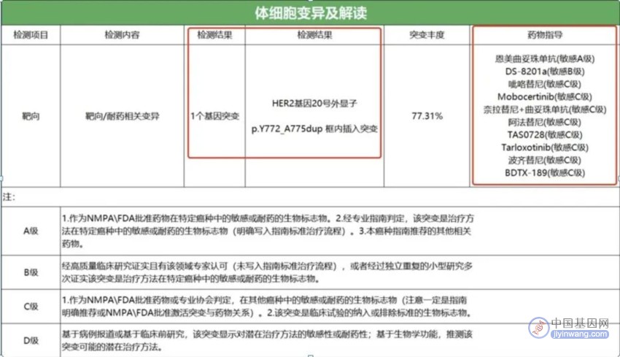Select the 靶向/耐药相关变异 cell
The width and height of the screenshot is (620, 357).
tap(123, 116)
